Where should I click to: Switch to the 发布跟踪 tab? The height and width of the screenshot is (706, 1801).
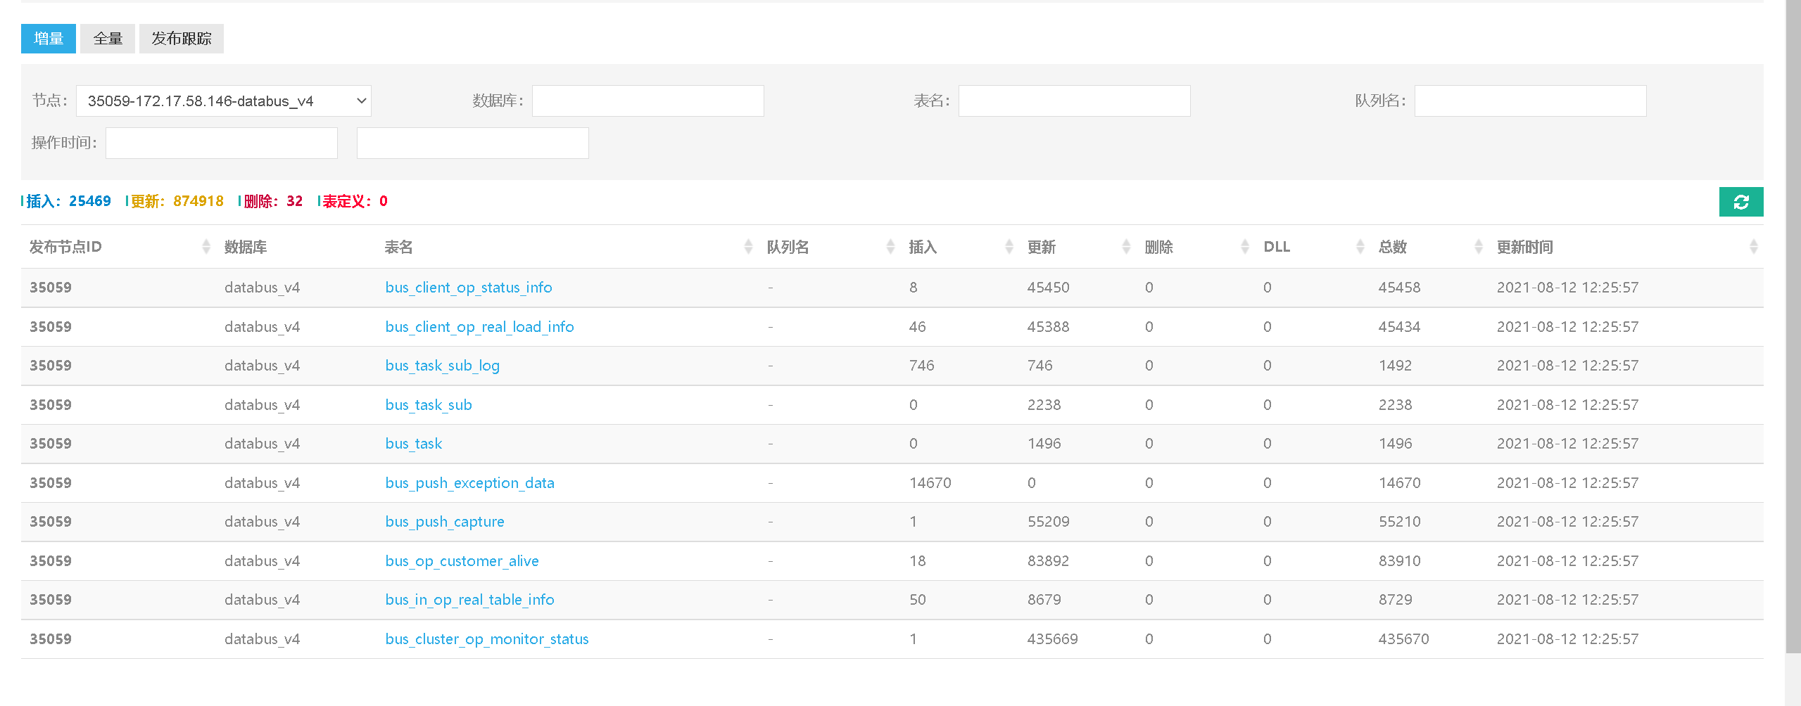(x=182, y=39)
